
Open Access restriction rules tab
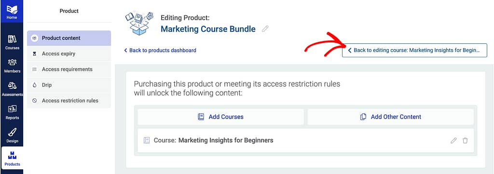tap(69, 101)
